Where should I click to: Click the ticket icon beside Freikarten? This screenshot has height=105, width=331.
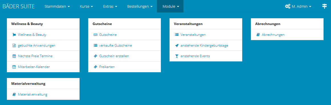click(95, 67)
